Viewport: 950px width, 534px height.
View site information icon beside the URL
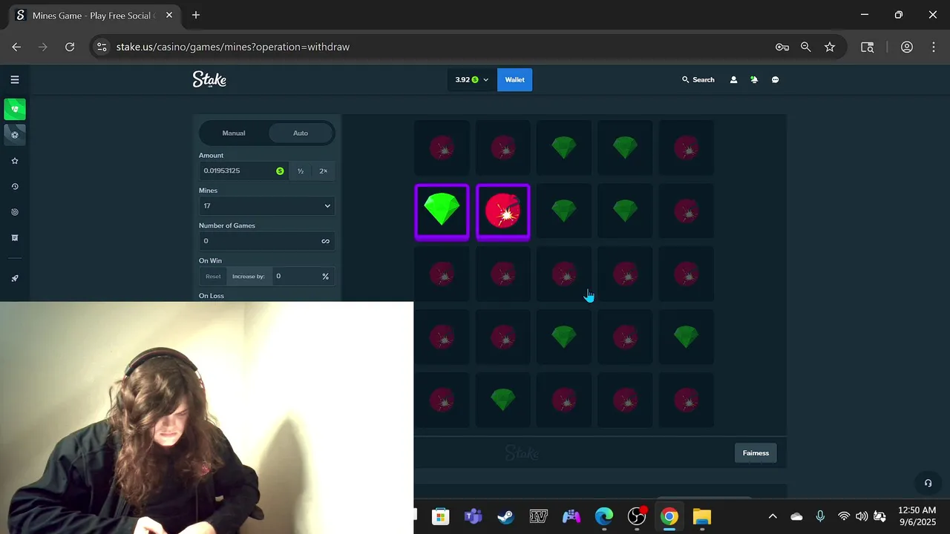pyautogui.click(x=102, y=47)
